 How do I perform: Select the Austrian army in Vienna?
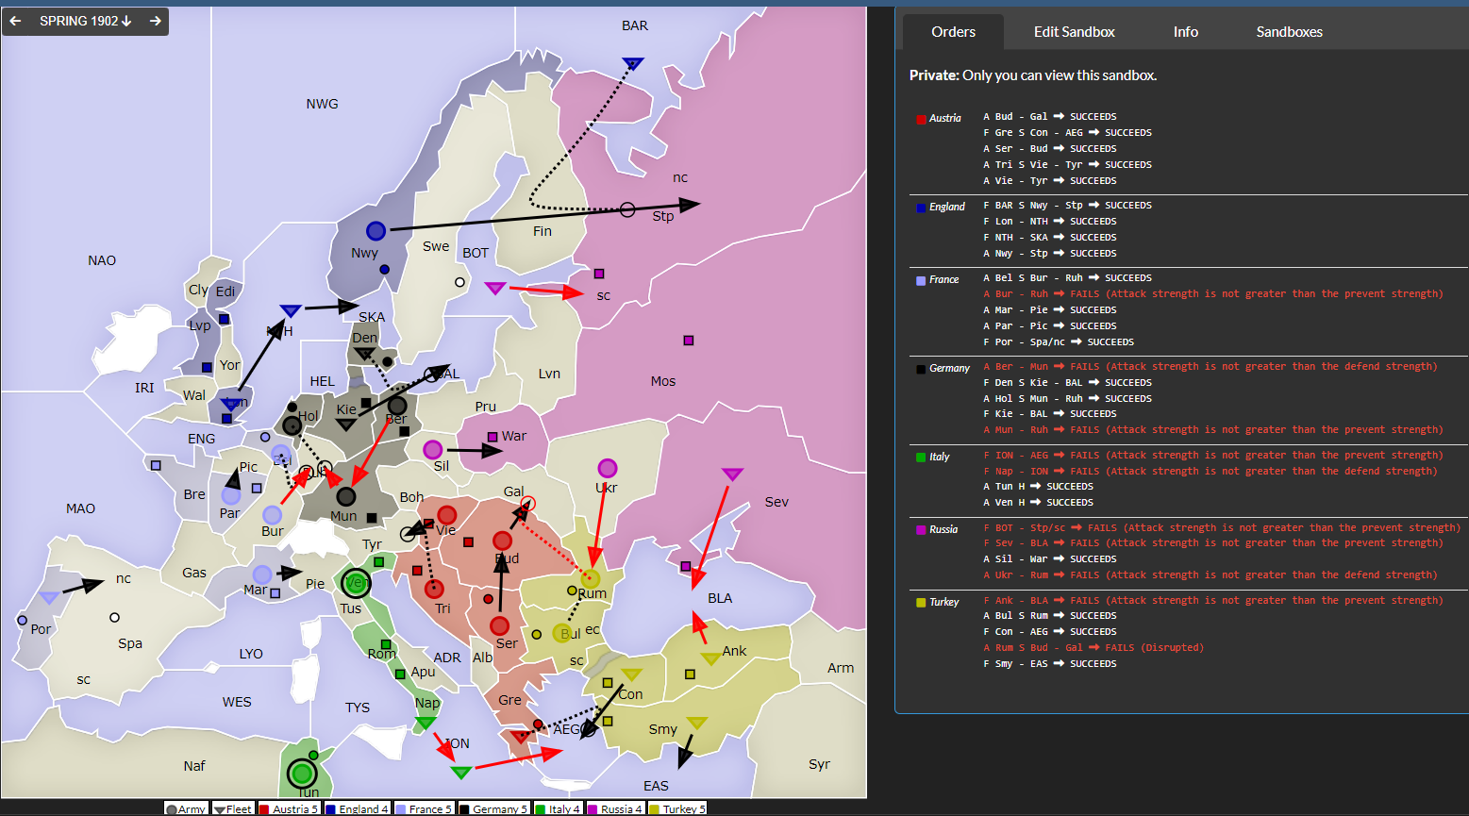[447, 515]
